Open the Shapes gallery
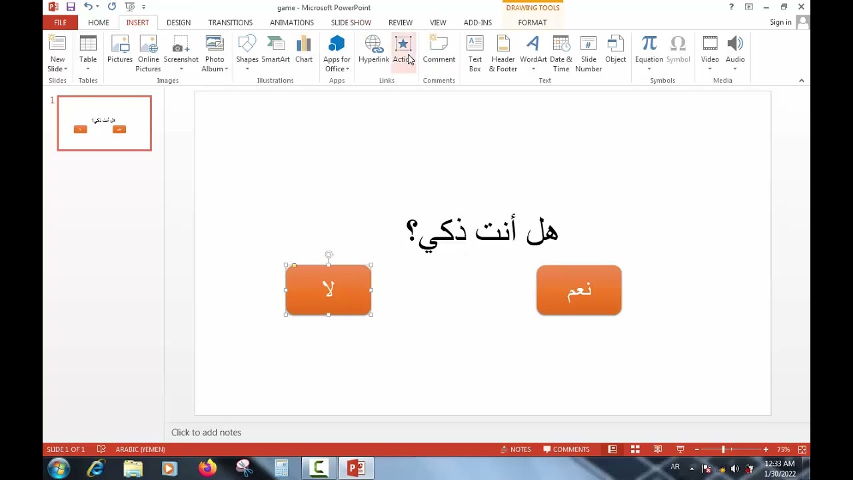The image size is (853, 480). pos(247,54)
